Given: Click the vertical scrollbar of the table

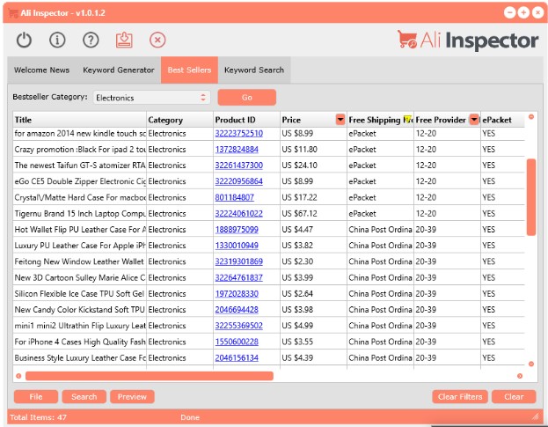Looking at the screenshot, I should point(530,196).
